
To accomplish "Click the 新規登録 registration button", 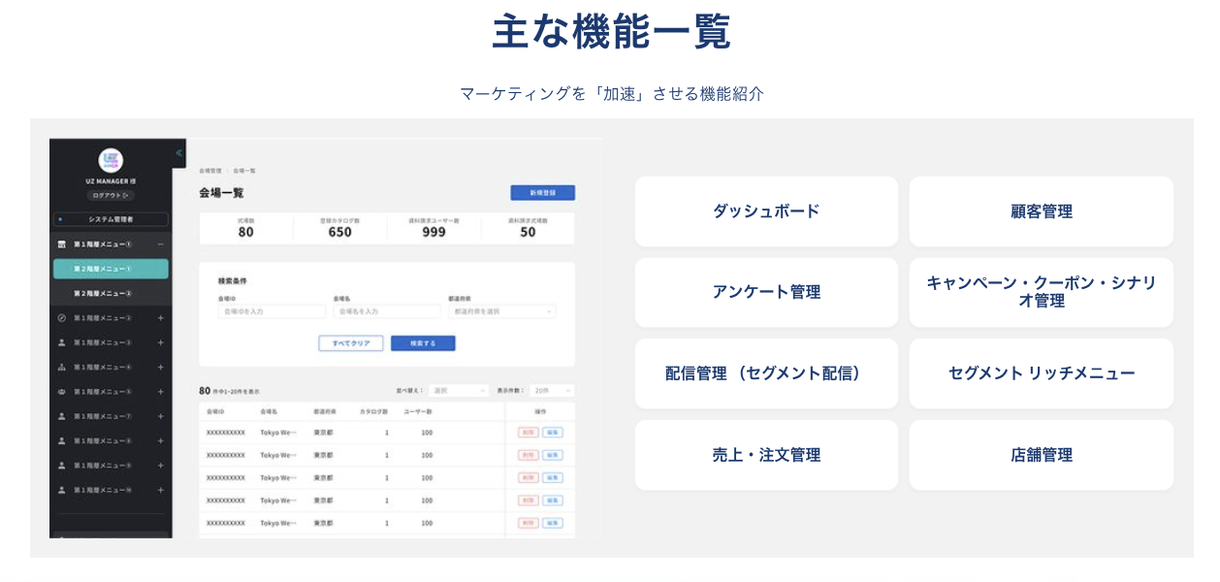I will [540, 192].
